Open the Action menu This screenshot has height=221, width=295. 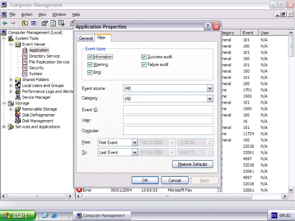[27, 14]
